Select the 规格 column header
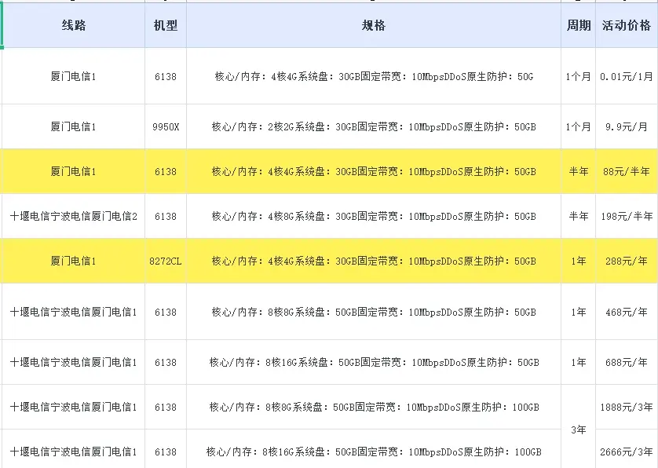Screen dimensions: 658x468 click(374, 25)
